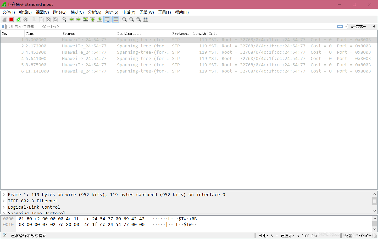Viewport: 378px width, 239px height.
Task: Open 捕获(C) menu
Action: (x=77, y=12)
